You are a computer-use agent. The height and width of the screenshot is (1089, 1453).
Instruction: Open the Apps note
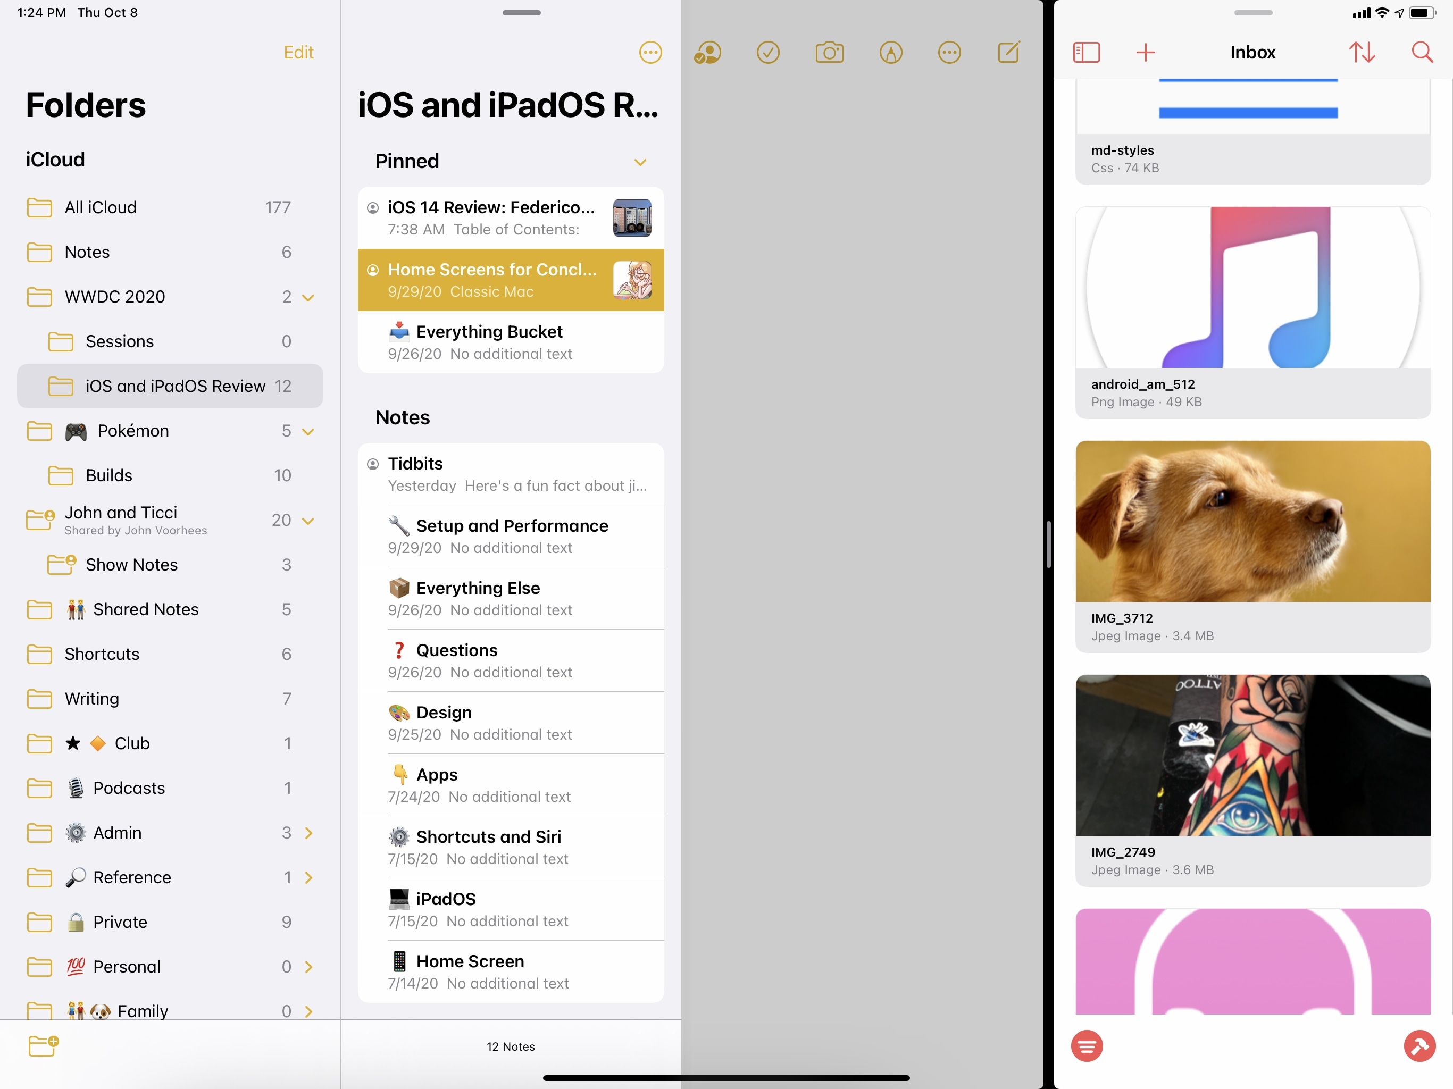point(511,785)
